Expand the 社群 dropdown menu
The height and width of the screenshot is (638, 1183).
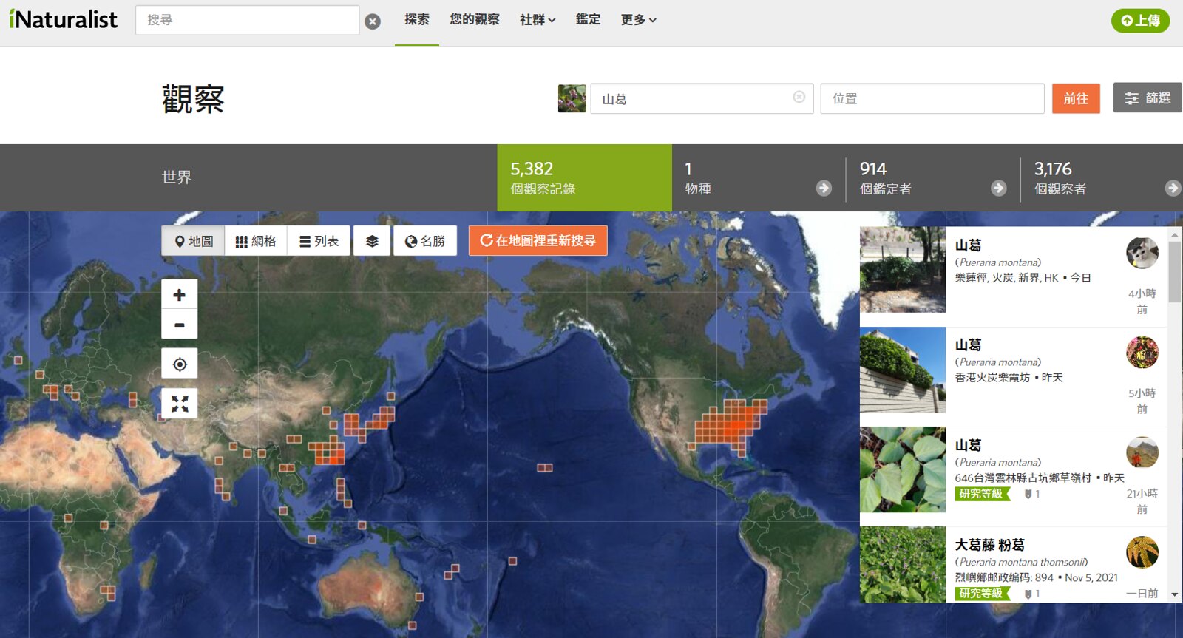[x=538, y=20]
